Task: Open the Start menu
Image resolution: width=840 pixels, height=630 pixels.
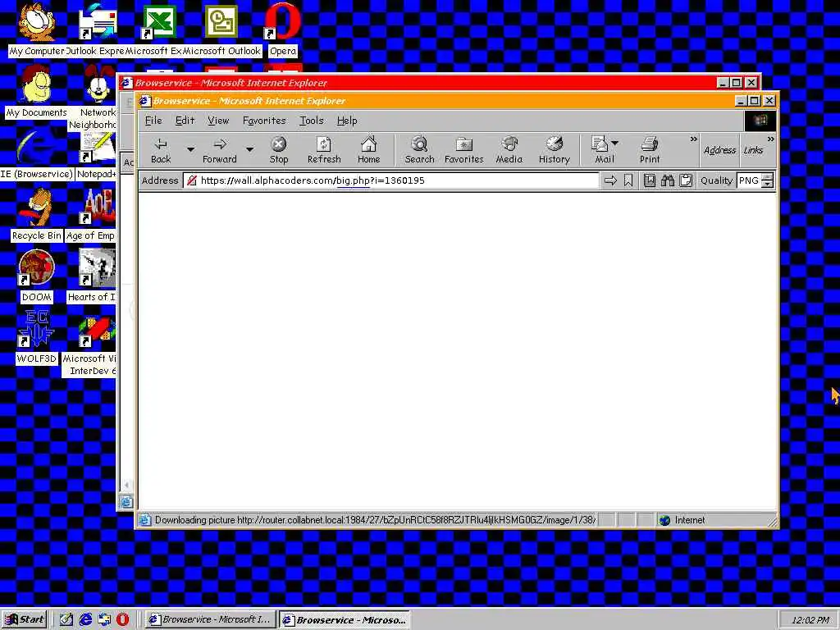Action: pyautogui.click(x=25, y=620)
